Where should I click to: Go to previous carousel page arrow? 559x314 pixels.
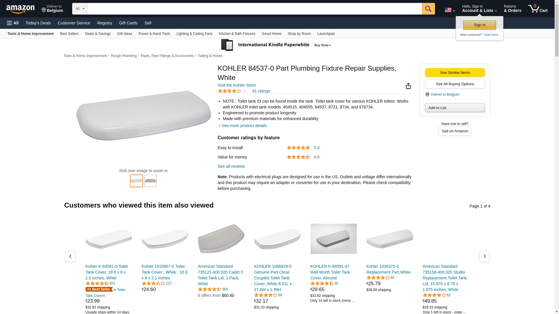click(x=70, y=256)
